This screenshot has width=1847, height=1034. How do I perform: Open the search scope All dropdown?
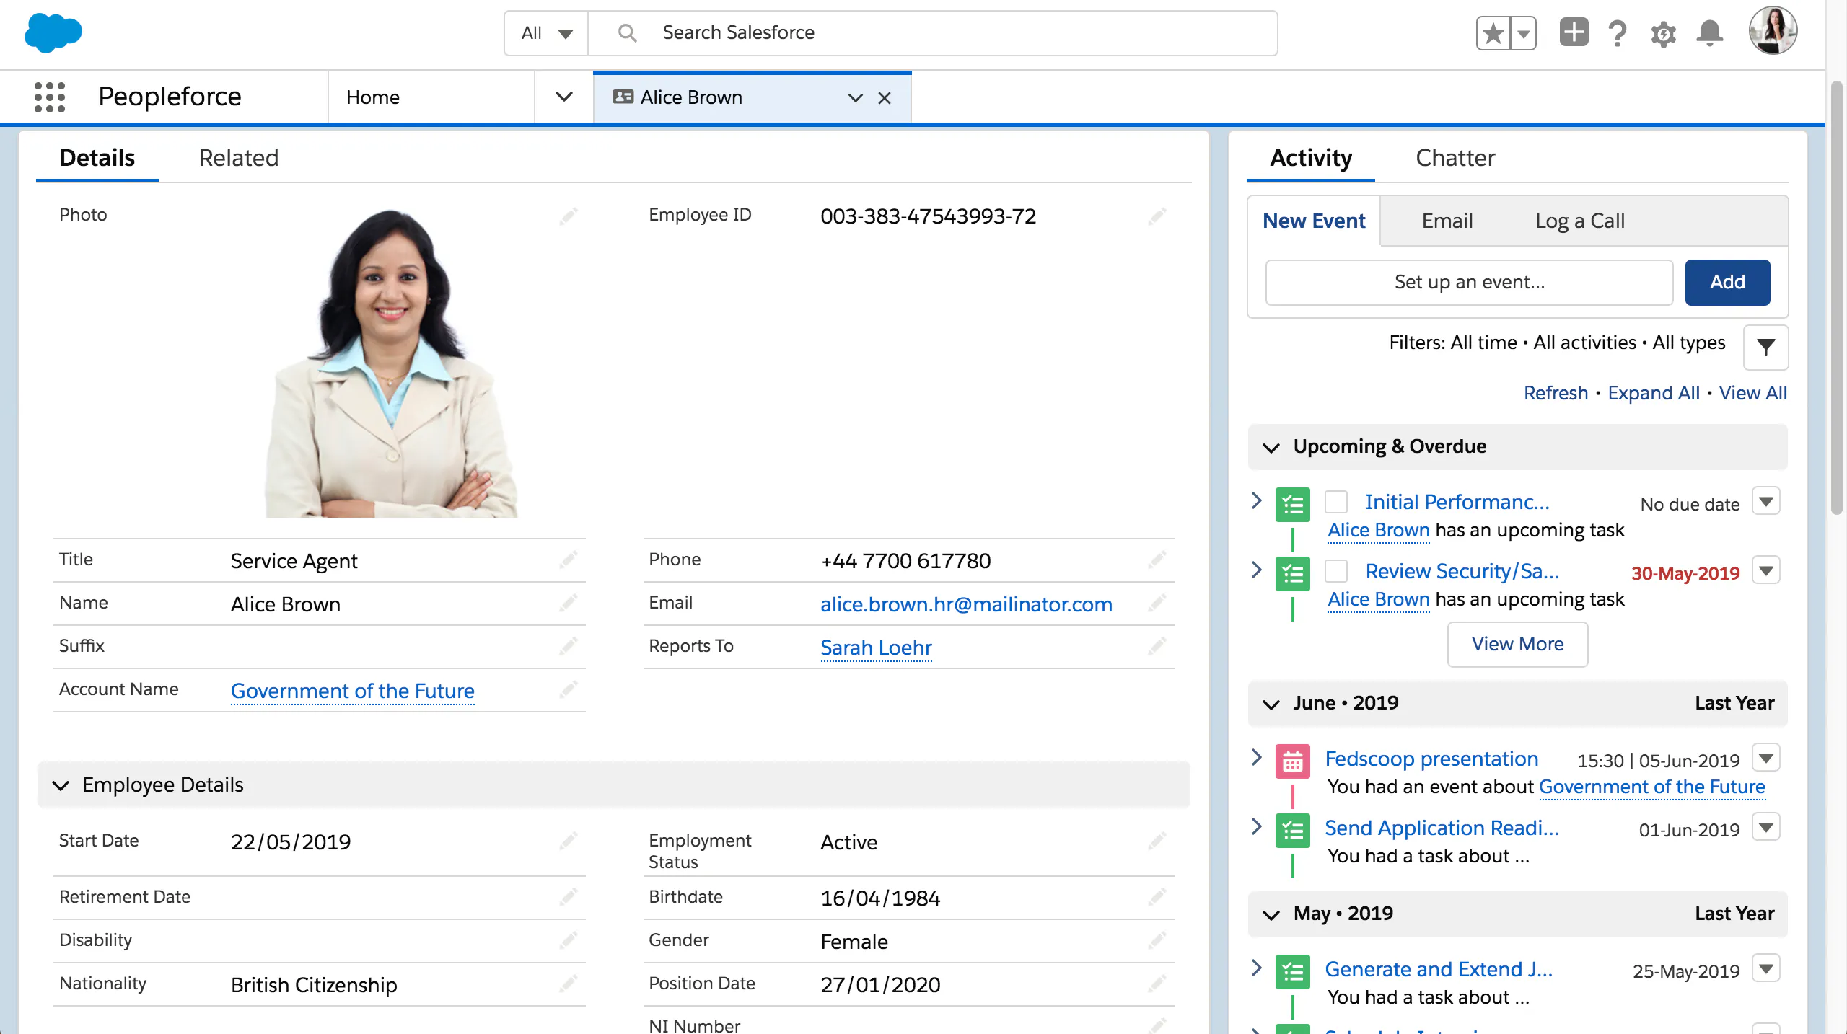(546, 33)
